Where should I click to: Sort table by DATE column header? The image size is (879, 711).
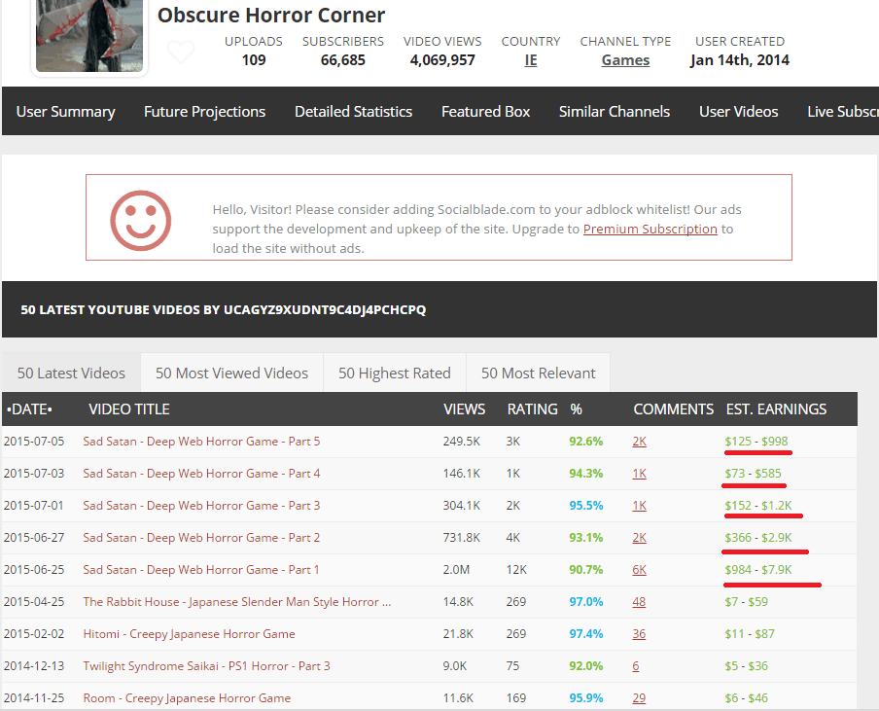coord(29,409)
